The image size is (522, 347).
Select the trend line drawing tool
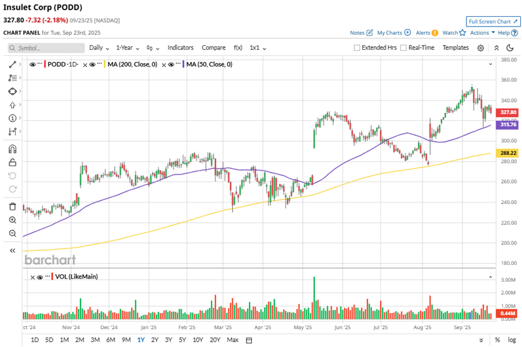12,65
